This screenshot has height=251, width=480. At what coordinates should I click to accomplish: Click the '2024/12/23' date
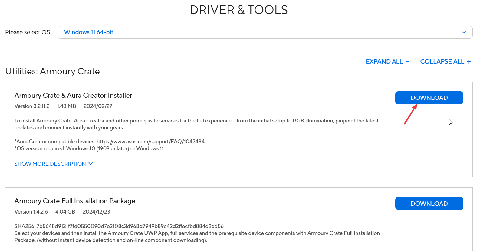[x=96, y=212]
